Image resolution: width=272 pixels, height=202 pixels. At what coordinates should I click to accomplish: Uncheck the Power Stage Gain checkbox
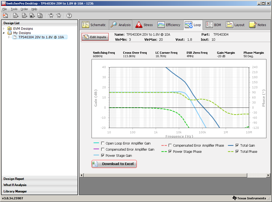103,155
